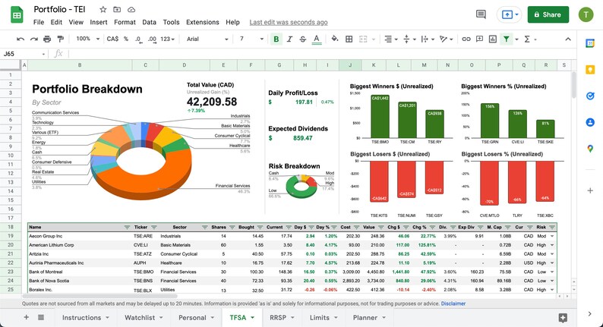The width and height of the screenshot is (603, 327).
Task: Format as currency CA$ button
Action: point(112,39)
